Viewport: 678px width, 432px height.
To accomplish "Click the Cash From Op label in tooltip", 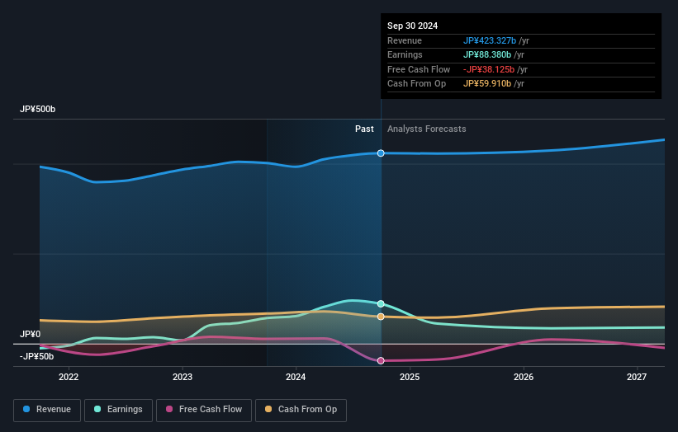I will [416, 84].
